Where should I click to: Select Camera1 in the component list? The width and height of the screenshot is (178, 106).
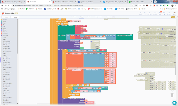(5, 89)
